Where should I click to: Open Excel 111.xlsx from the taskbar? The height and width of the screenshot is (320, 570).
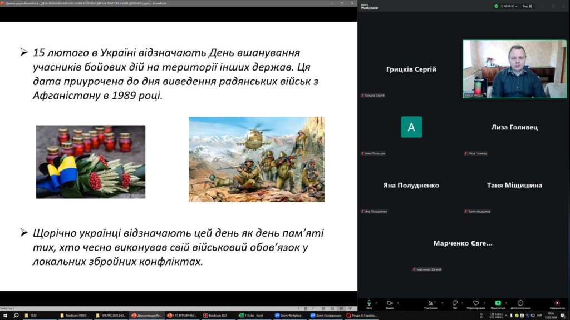[253, 315]
